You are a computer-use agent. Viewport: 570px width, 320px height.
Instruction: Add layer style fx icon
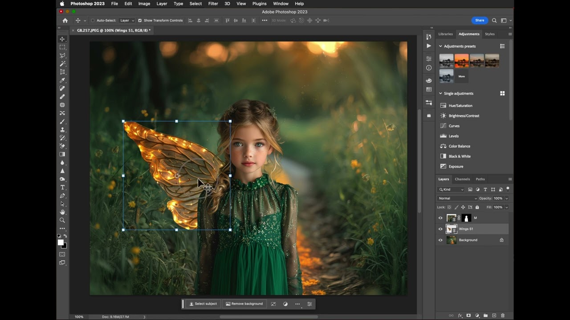460,316
